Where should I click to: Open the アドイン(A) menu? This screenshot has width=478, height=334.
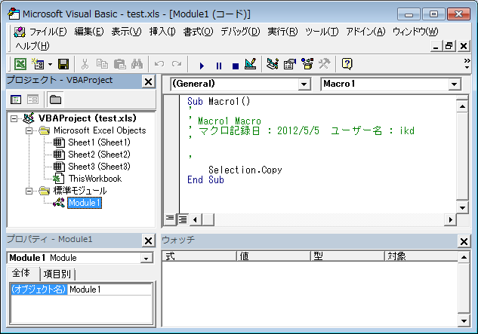(x=365, y=32)
